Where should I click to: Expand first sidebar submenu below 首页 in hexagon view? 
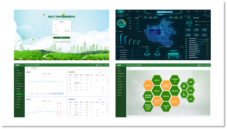[x=121, y=71]
